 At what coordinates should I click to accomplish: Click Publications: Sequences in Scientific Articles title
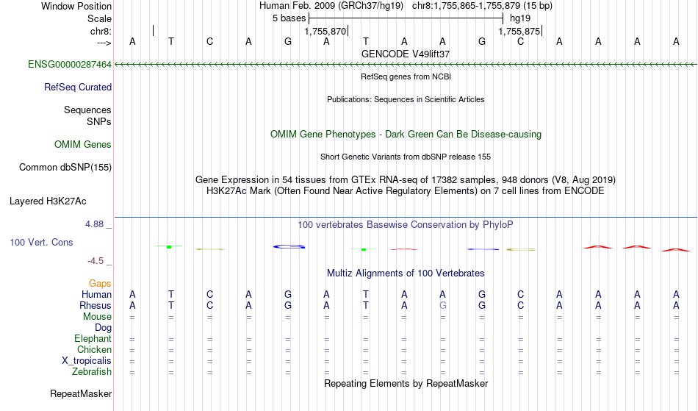406,99
